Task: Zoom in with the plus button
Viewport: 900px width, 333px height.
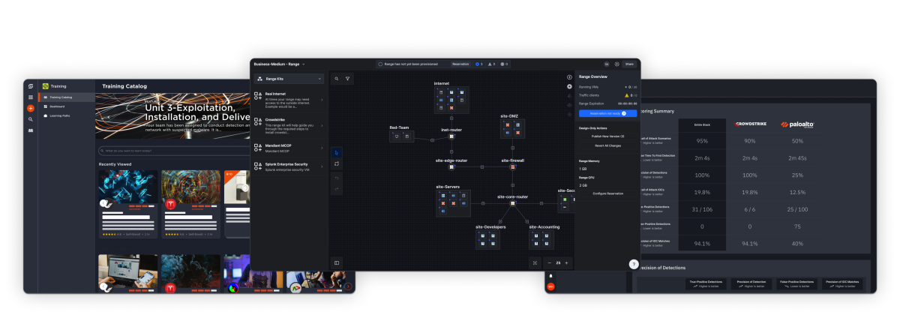Action: pyautogui.click(x=567, y=262)
